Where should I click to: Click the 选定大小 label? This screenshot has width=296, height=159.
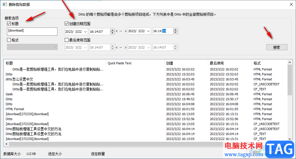tap(55, 154)
